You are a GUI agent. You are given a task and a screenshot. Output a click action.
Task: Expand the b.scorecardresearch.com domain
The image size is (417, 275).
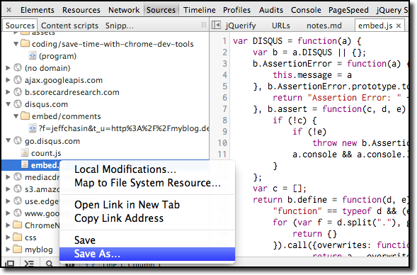(x=8, y=92)
